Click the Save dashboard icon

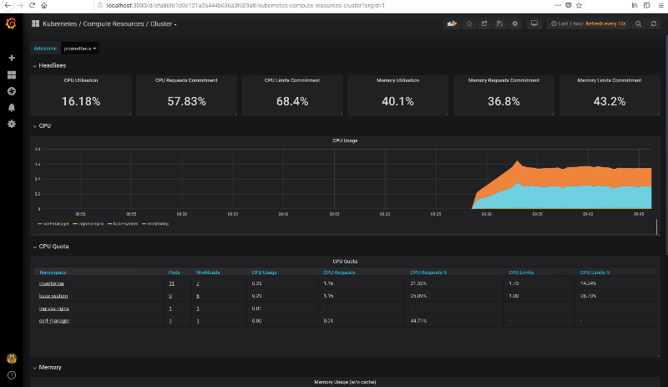(x=499, y=23)
